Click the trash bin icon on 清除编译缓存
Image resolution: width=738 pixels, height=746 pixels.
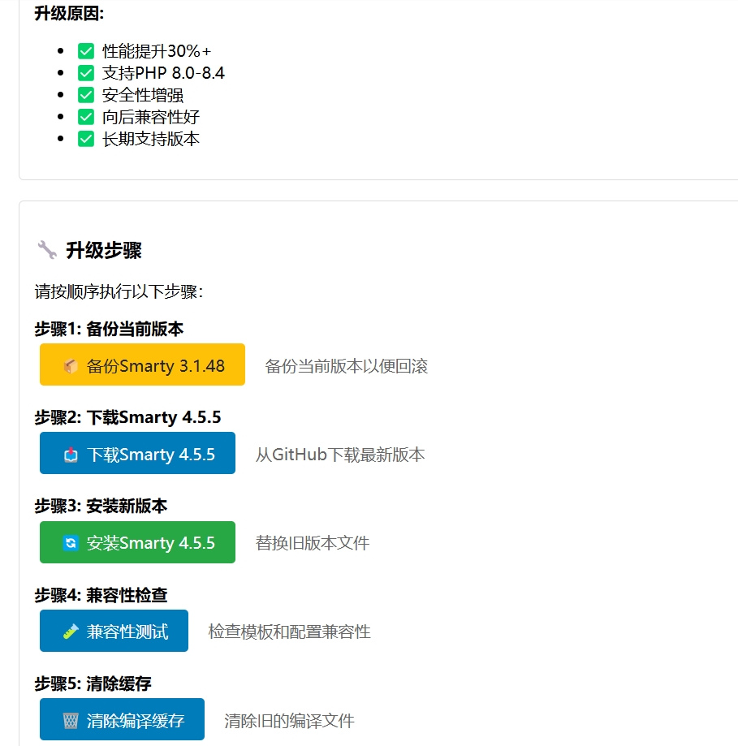tap(71, 720)
